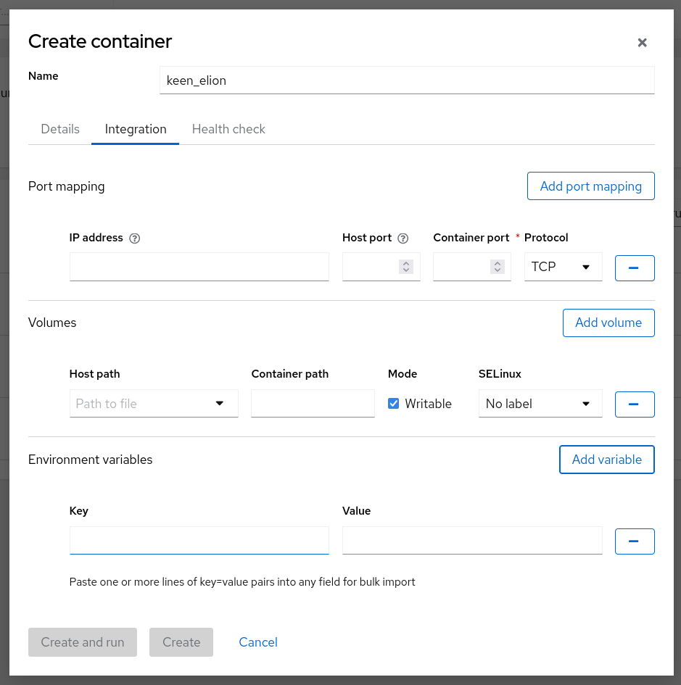Remove the port mapping row
681x685 pixels.
tap(635, 267)
